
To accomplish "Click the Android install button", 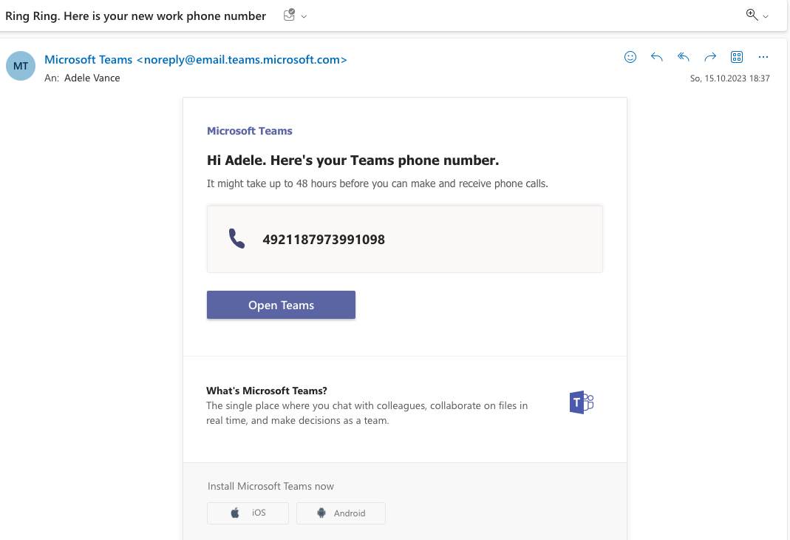I will coord(341,513).
